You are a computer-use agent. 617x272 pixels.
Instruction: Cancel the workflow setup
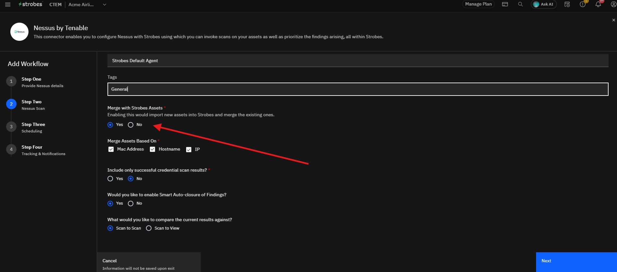tap(149, 262)
